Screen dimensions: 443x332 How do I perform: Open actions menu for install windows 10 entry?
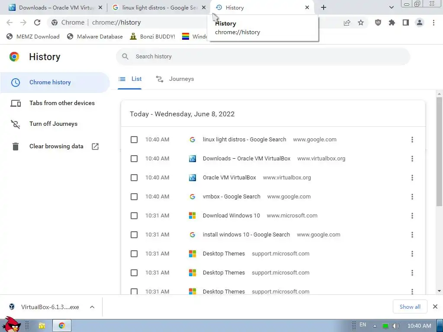coord(412,235)
